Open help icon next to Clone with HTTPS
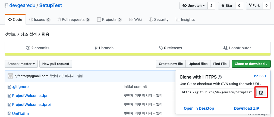Image resolution: width=274 pixels, height=117 pixels. pos(220,77)
